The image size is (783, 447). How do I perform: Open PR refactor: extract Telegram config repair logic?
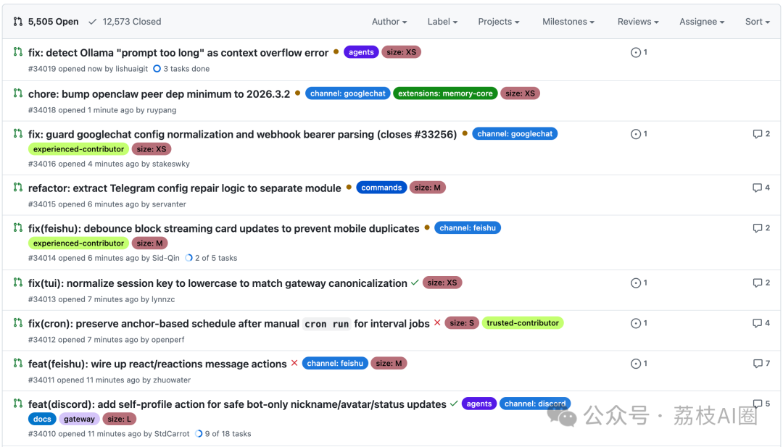[x=185, y=188]
